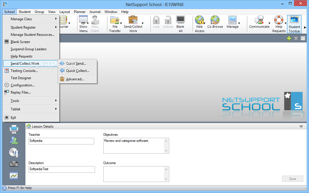Viewport: 309px width, 193px height.
Task: Open the Planner menu
Action: 80,12
